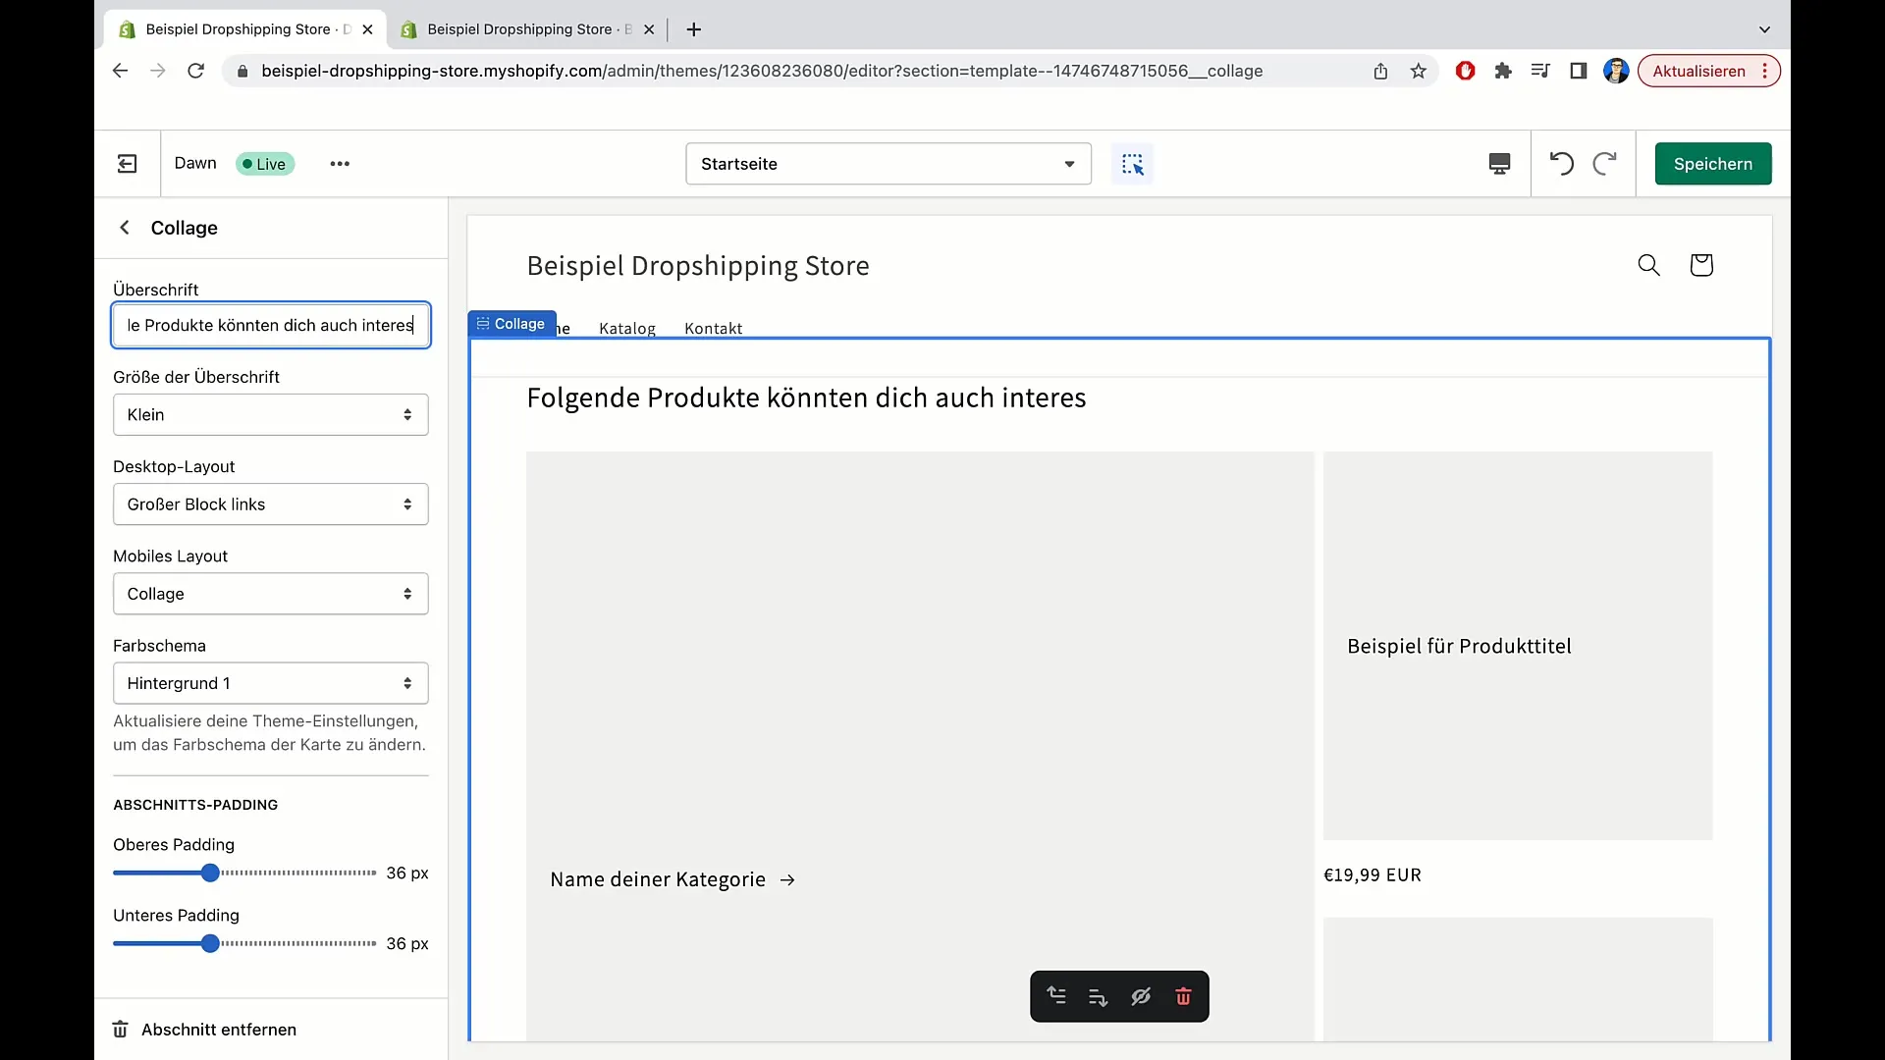Click the multi-select tool icon
This screenshot has width=1885, height=1060.
click(1133, 164)
